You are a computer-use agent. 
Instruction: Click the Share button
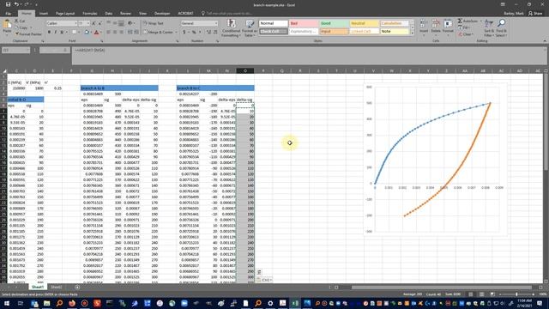click(535, 14)
